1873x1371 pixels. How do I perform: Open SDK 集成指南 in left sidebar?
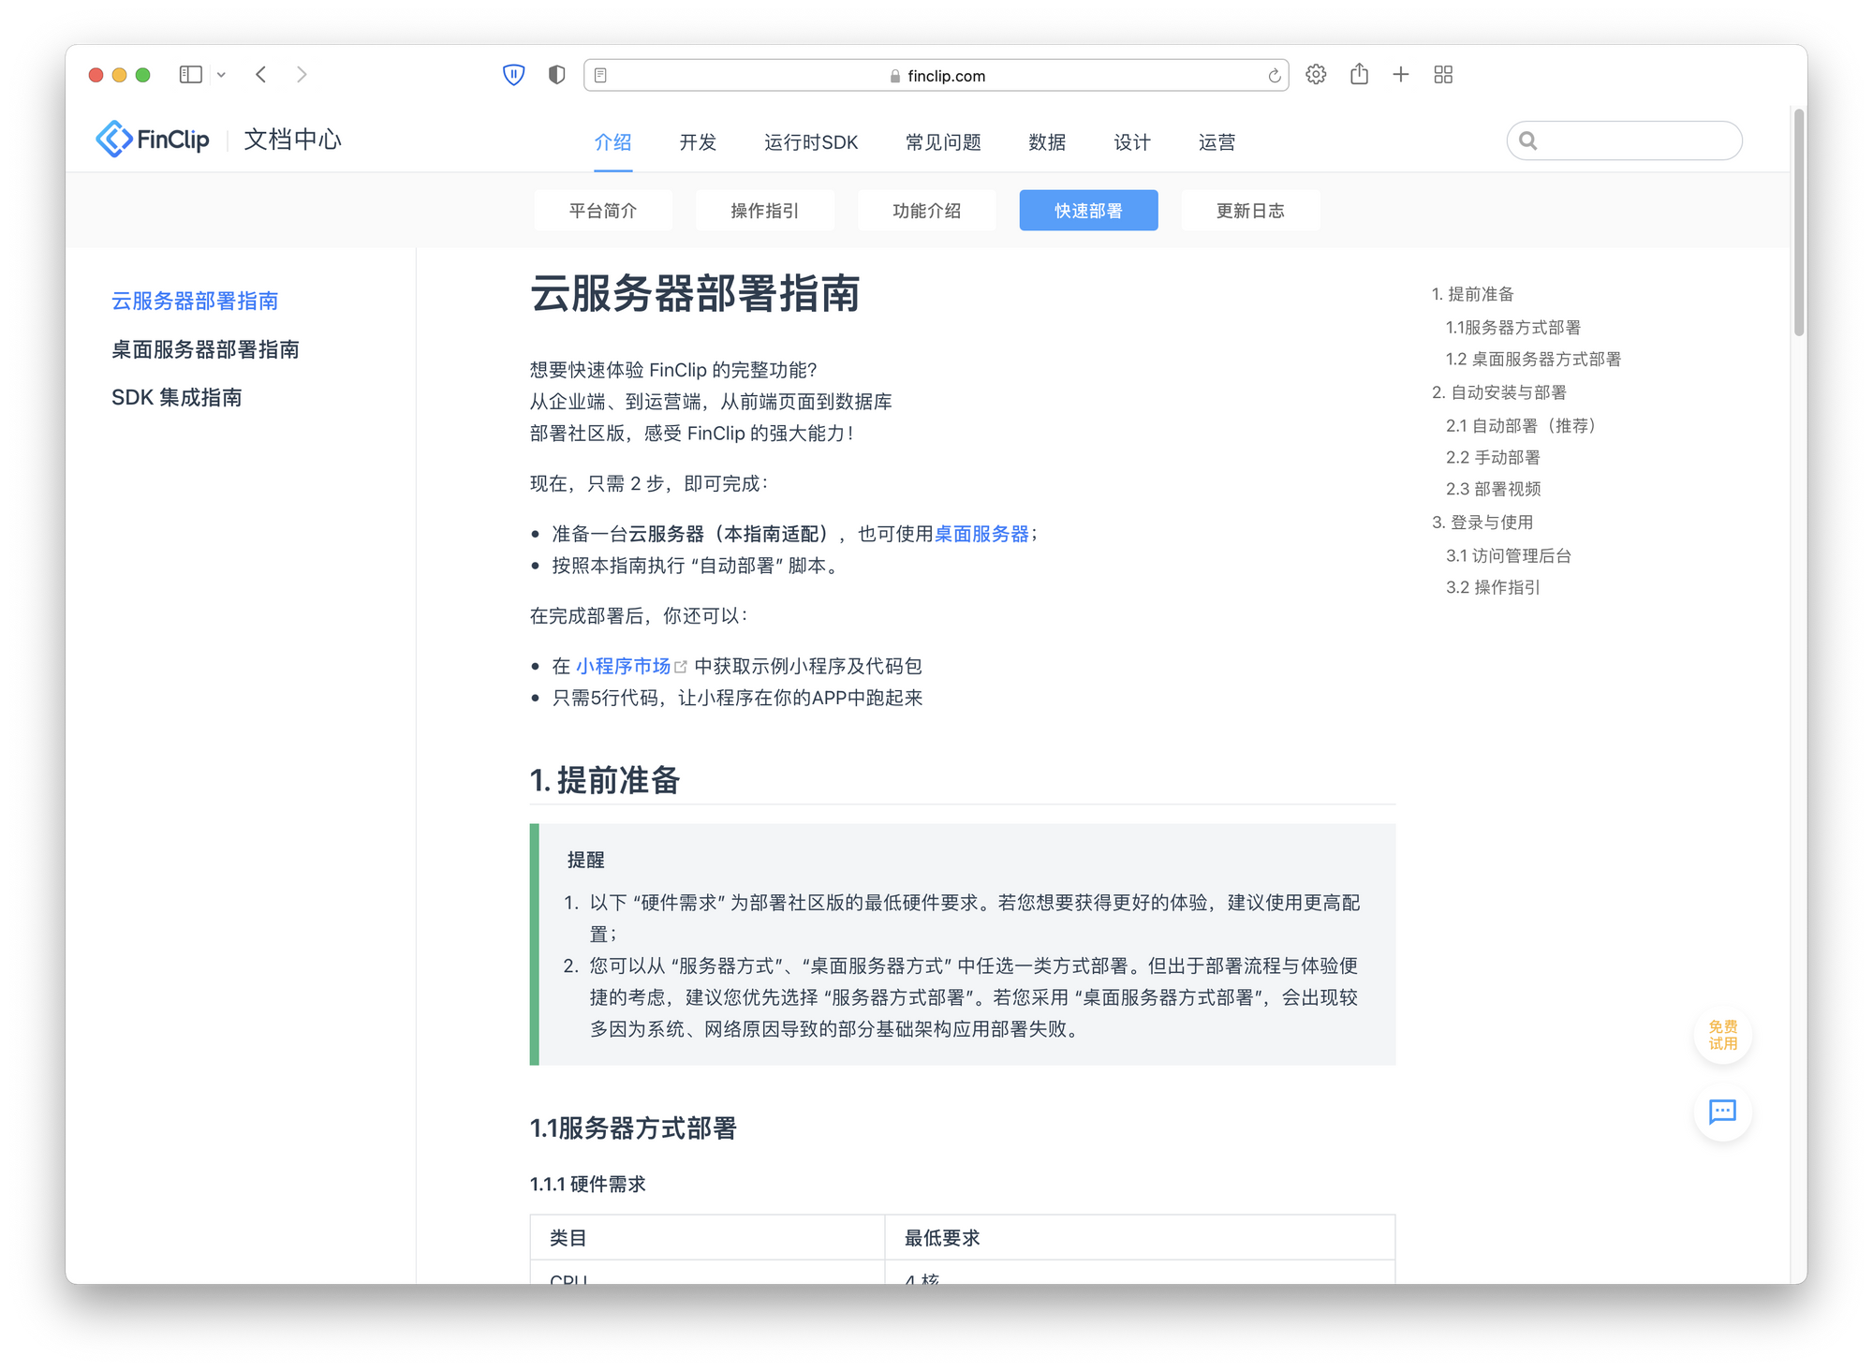pos(177,398)
